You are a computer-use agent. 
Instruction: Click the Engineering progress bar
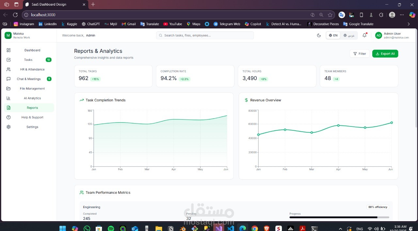pyautogui.click(x=339, y=217)
